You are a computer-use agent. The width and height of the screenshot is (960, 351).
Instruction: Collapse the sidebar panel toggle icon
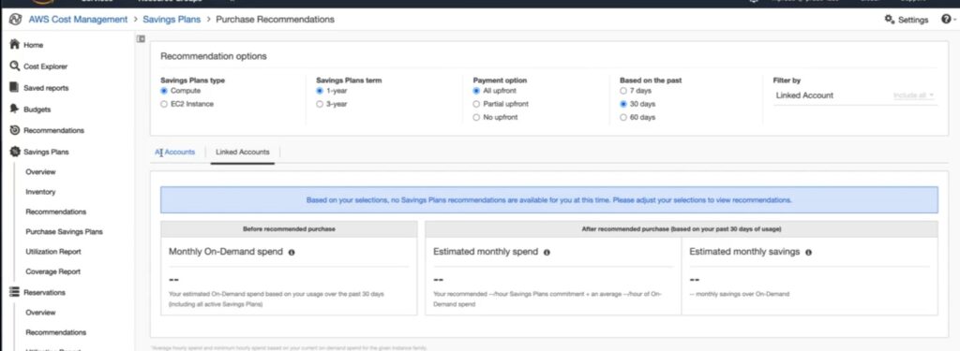(x=141, y=38)
